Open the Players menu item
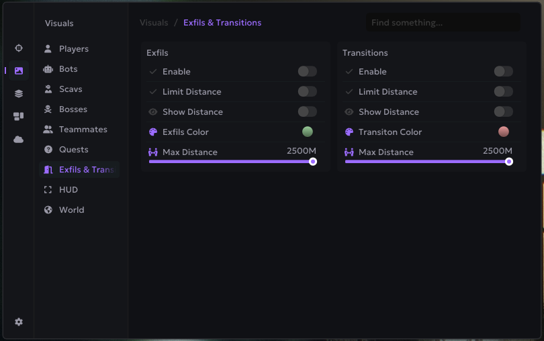 (73, 49)
